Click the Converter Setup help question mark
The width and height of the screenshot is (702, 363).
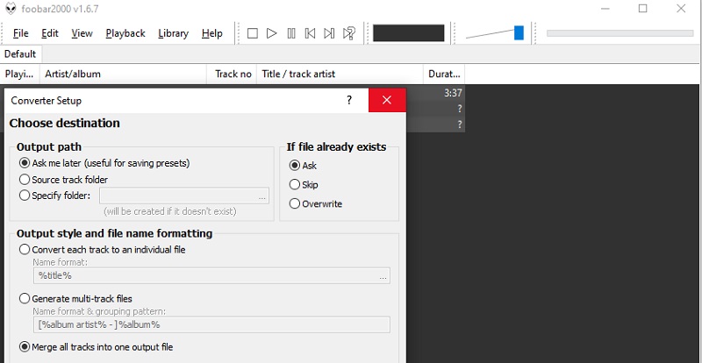click(350, 100)
